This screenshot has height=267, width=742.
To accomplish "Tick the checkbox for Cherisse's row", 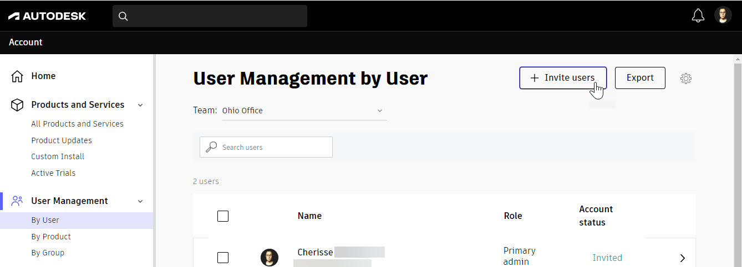I will pyautogui.click(x=223, y=258).
